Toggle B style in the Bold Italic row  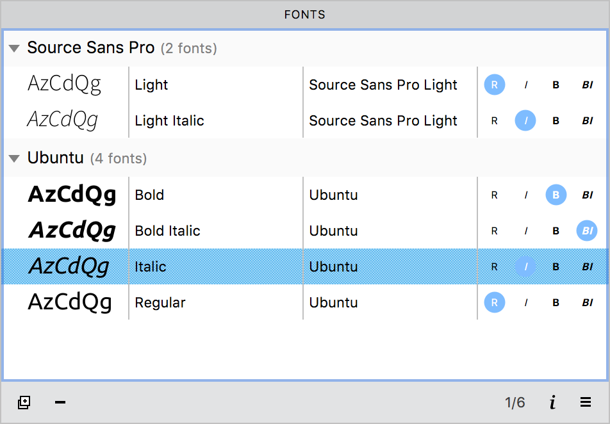tap(556, 231)
